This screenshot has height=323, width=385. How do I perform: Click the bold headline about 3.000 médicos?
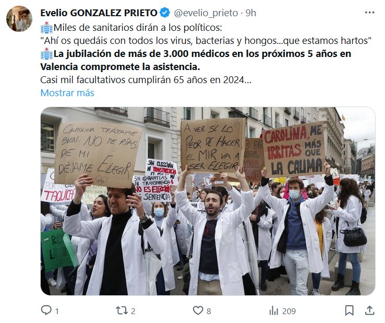(x=196, y=60)
